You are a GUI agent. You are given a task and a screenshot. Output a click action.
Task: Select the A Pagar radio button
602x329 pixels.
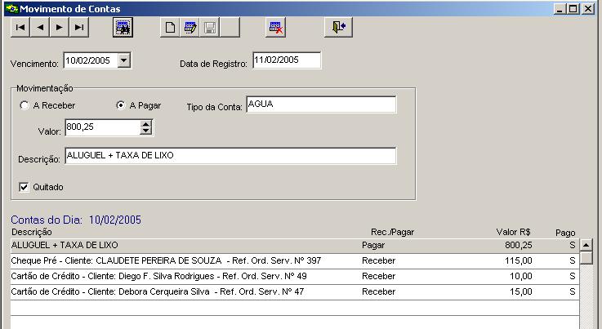[121, 105]
